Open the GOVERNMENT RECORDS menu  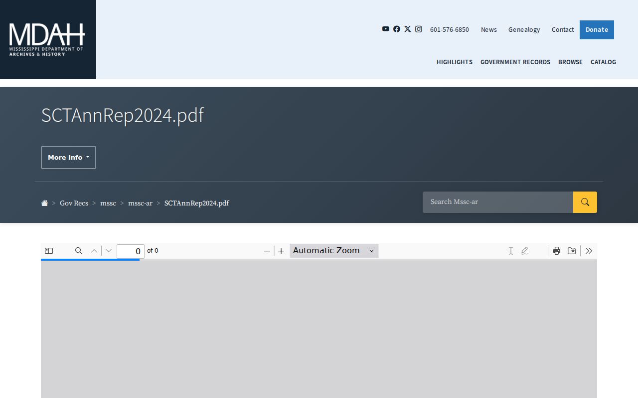[x=515, y=62]
